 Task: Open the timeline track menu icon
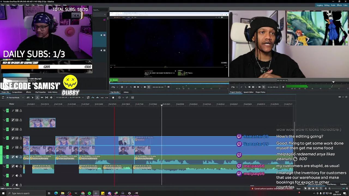[3, 97]
